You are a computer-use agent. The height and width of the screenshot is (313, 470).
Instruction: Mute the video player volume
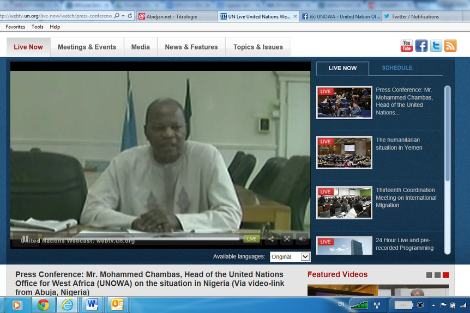[302, 238]
